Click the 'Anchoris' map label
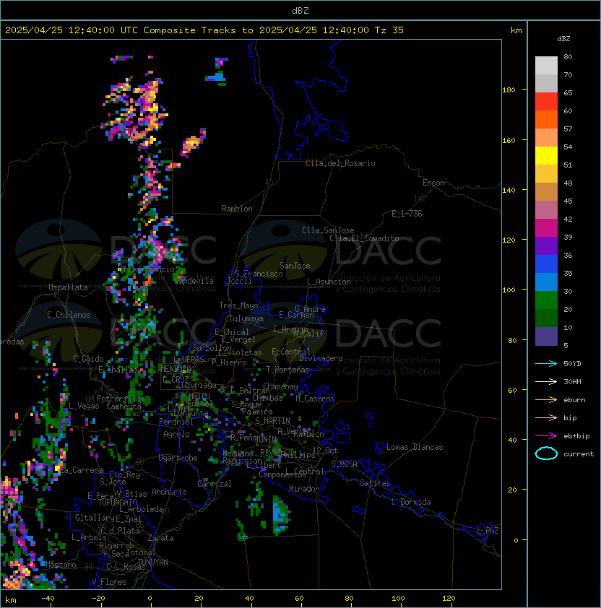The height and width of the screenshot is (608, 601). [169, 492]
